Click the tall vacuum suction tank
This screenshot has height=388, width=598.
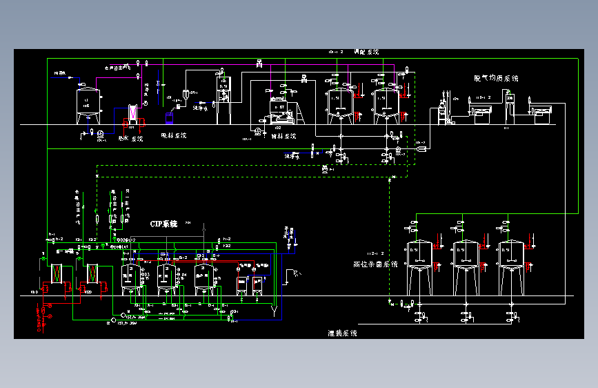(223, 100)
